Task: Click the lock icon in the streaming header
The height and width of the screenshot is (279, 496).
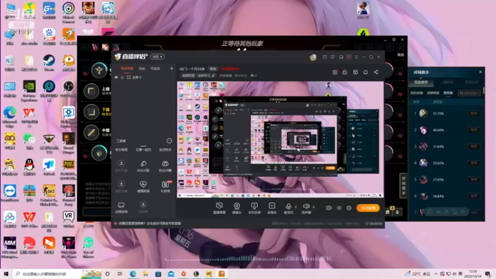Action: click(x=345, y=72)
